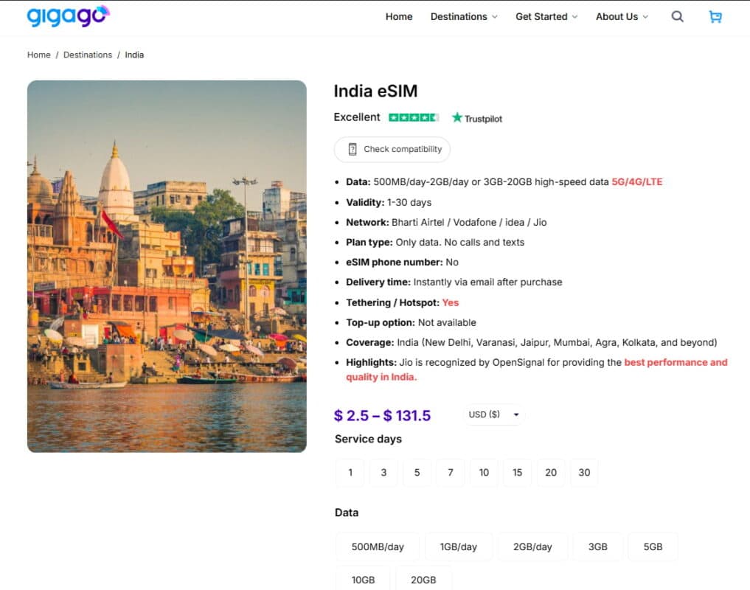The width and height of the screenshot is (750, 590).
Task: Click the green Trustpilot rating stars
Action: coord(413,117)
